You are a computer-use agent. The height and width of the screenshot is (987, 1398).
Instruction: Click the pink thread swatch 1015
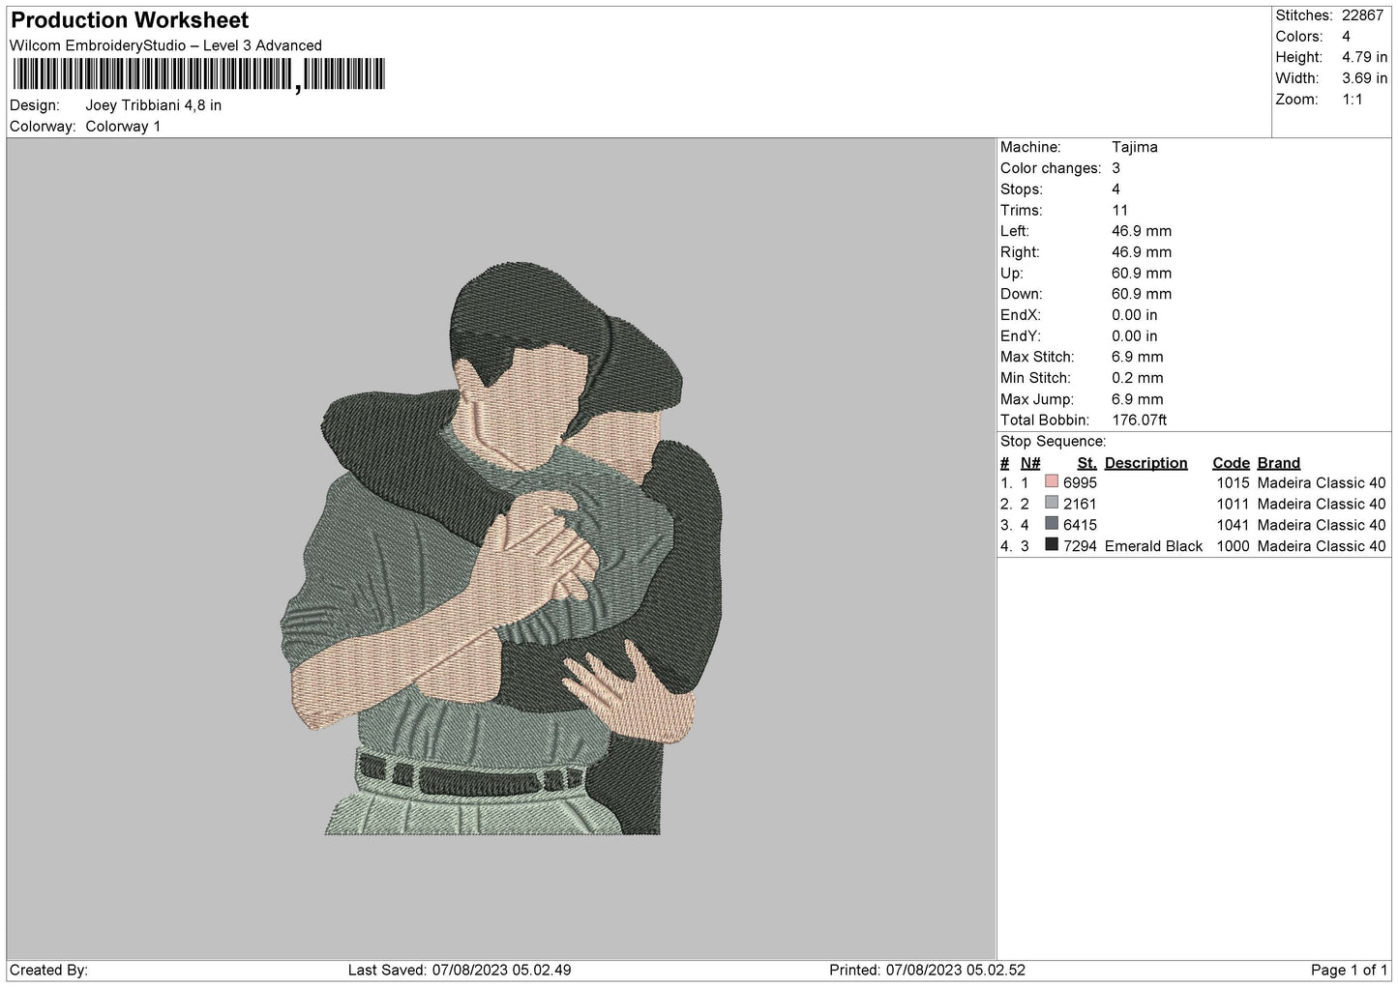coord(1052,481)
